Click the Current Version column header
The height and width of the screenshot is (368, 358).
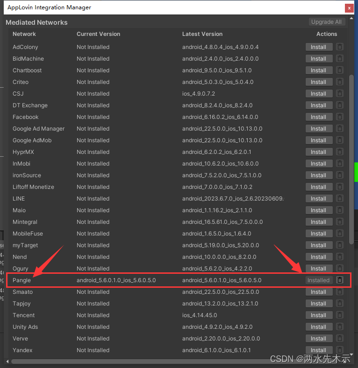[x=98, y=34]
